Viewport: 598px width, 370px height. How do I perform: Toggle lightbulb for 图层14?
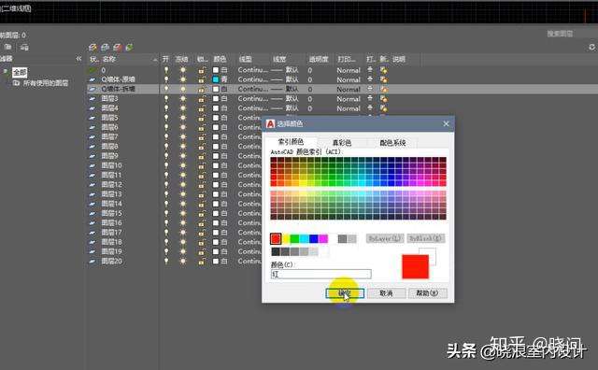click(166, 204)
